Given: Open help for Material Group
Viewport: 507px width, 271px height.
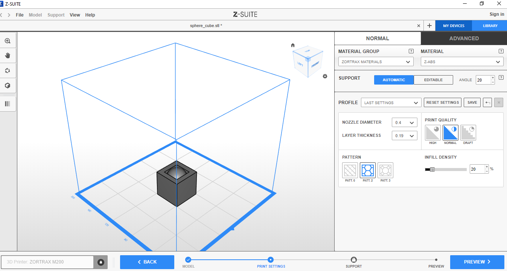Looking at the screenshot, I should point(411,51).
